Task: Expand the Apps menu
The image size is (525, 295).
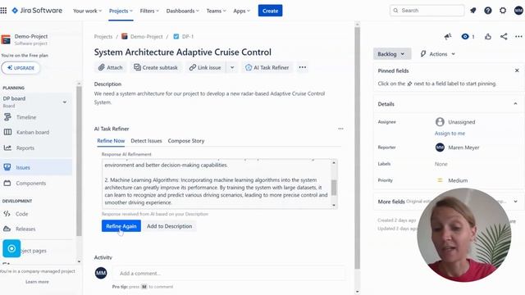Action: 241,11
